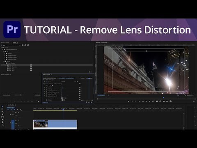The height and width of the screenshot is (148, 197).
Task: Open Program monitor playback resolution dropdown
Action: click(x=179, y=95)
